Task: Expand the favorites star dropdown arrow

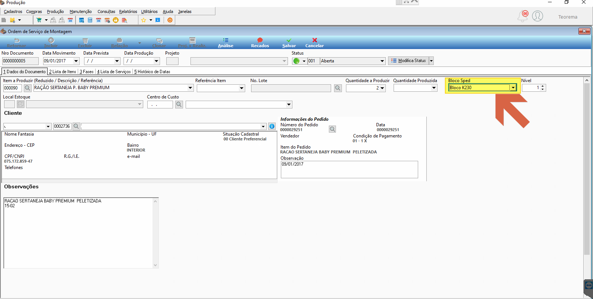Action: (151, 20)
